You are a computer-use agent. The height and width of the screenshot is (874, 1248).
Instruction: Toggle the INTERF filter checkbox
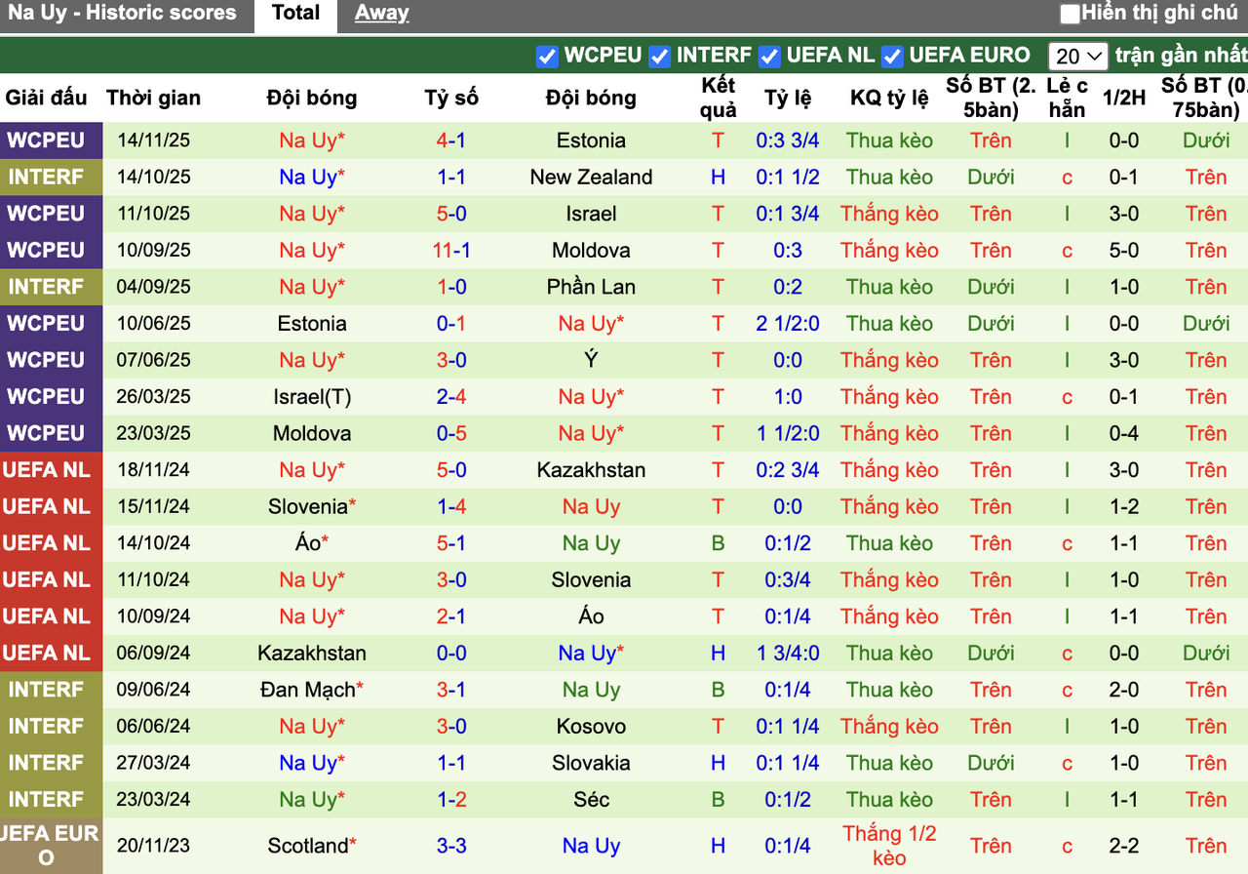pos(660,57)
